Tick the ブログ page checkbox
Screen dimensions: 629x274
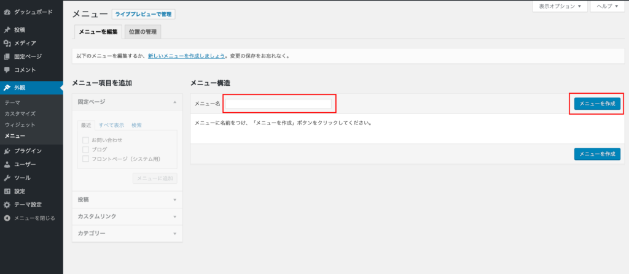coord(86,149)
